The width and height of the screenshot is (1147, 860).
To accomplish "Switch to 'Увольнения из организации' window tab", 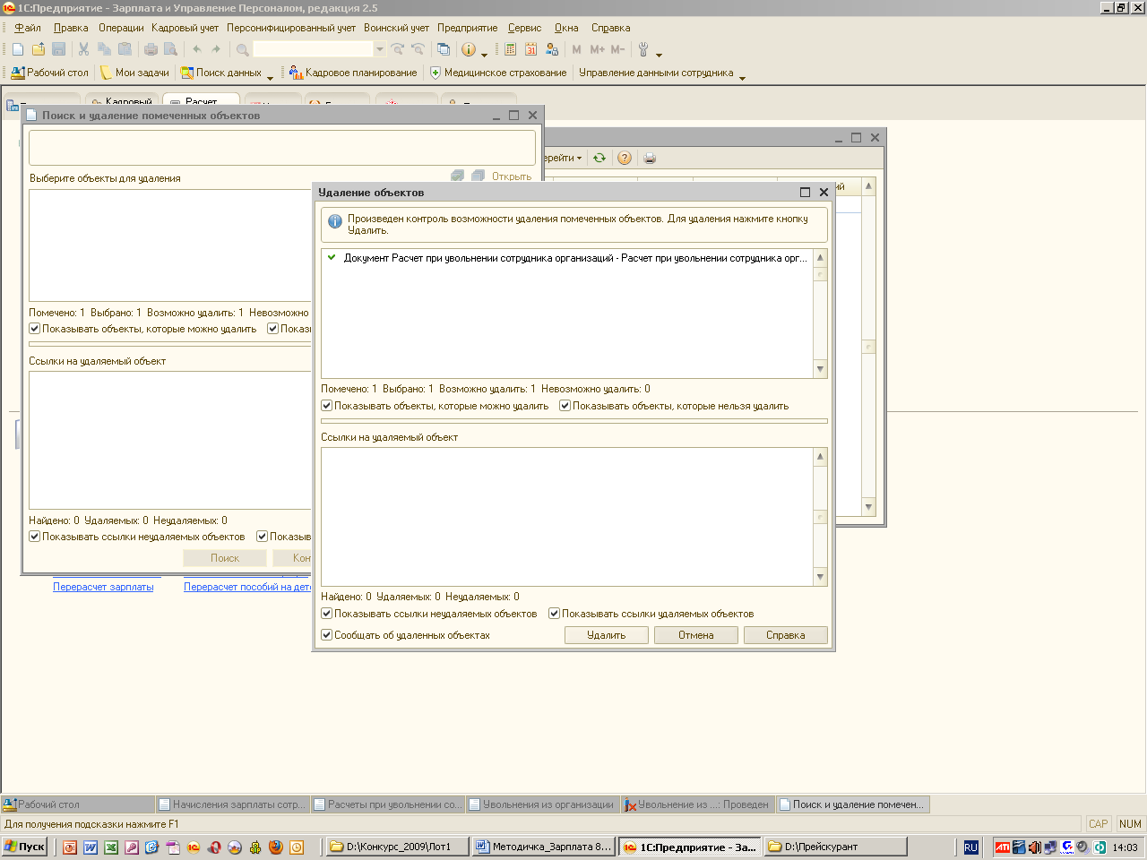I will 542,804.
